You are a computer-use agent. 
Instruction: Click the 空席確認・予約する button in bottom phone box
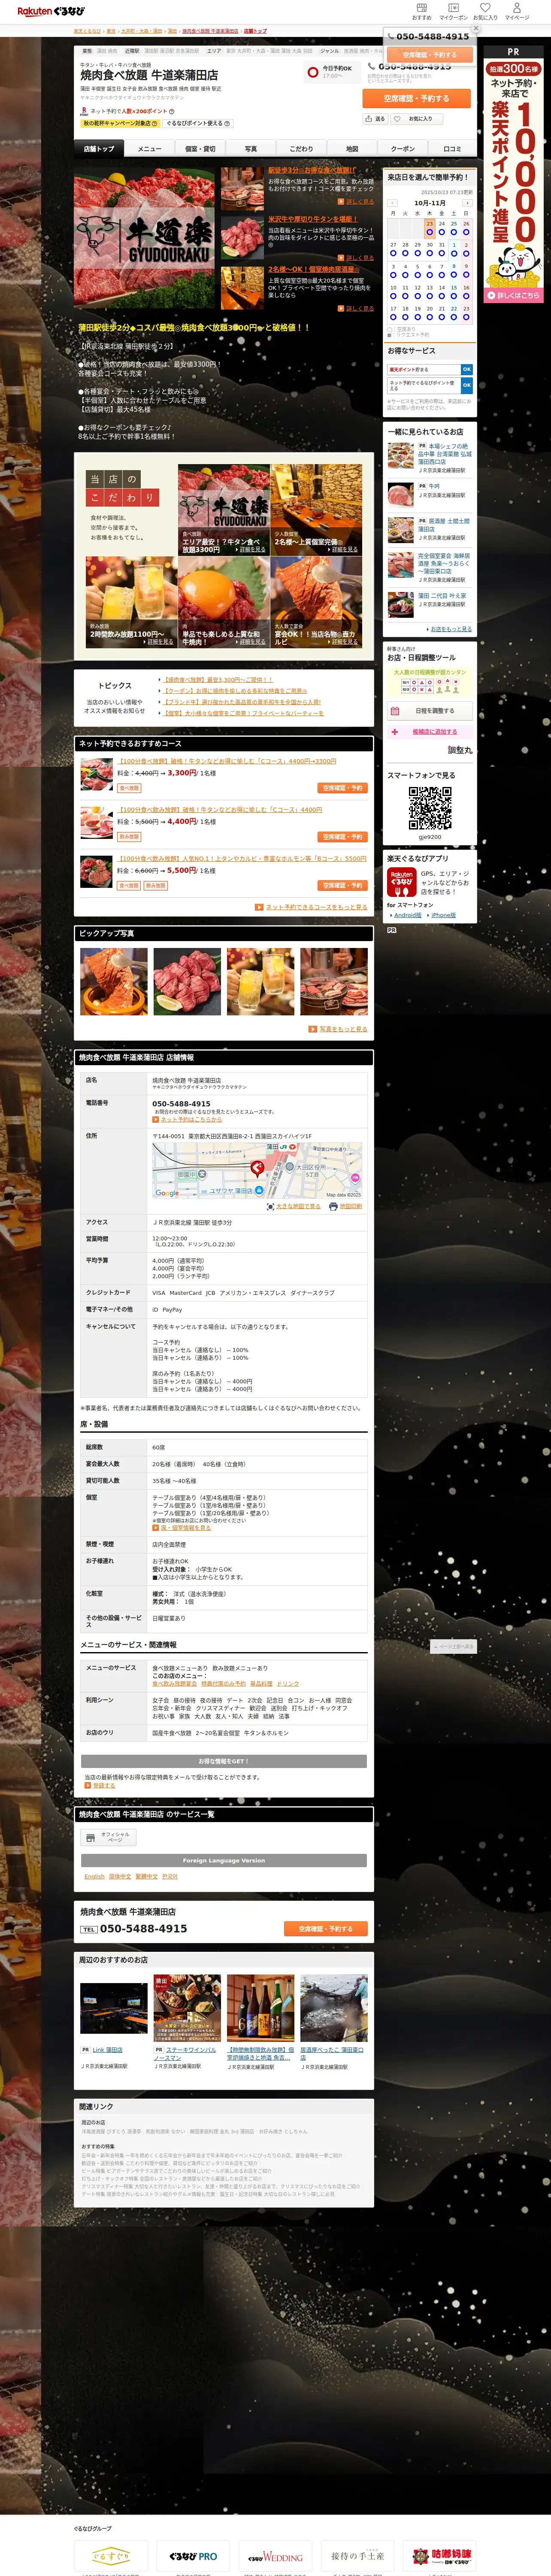326,1928
